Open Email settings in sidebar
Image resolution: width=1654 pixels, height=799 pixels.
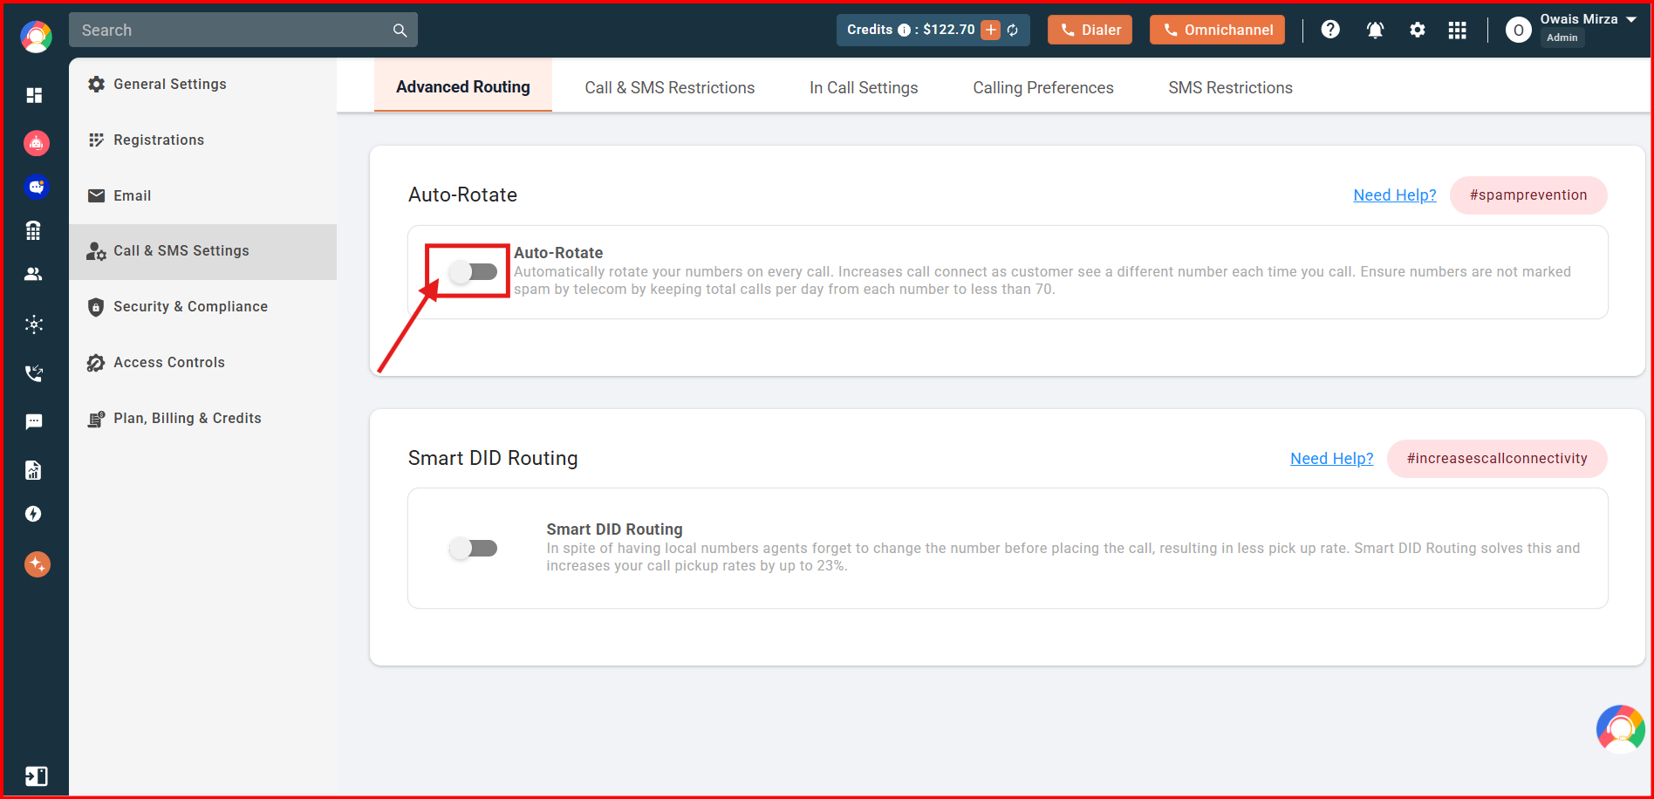(x=202, y=196)
